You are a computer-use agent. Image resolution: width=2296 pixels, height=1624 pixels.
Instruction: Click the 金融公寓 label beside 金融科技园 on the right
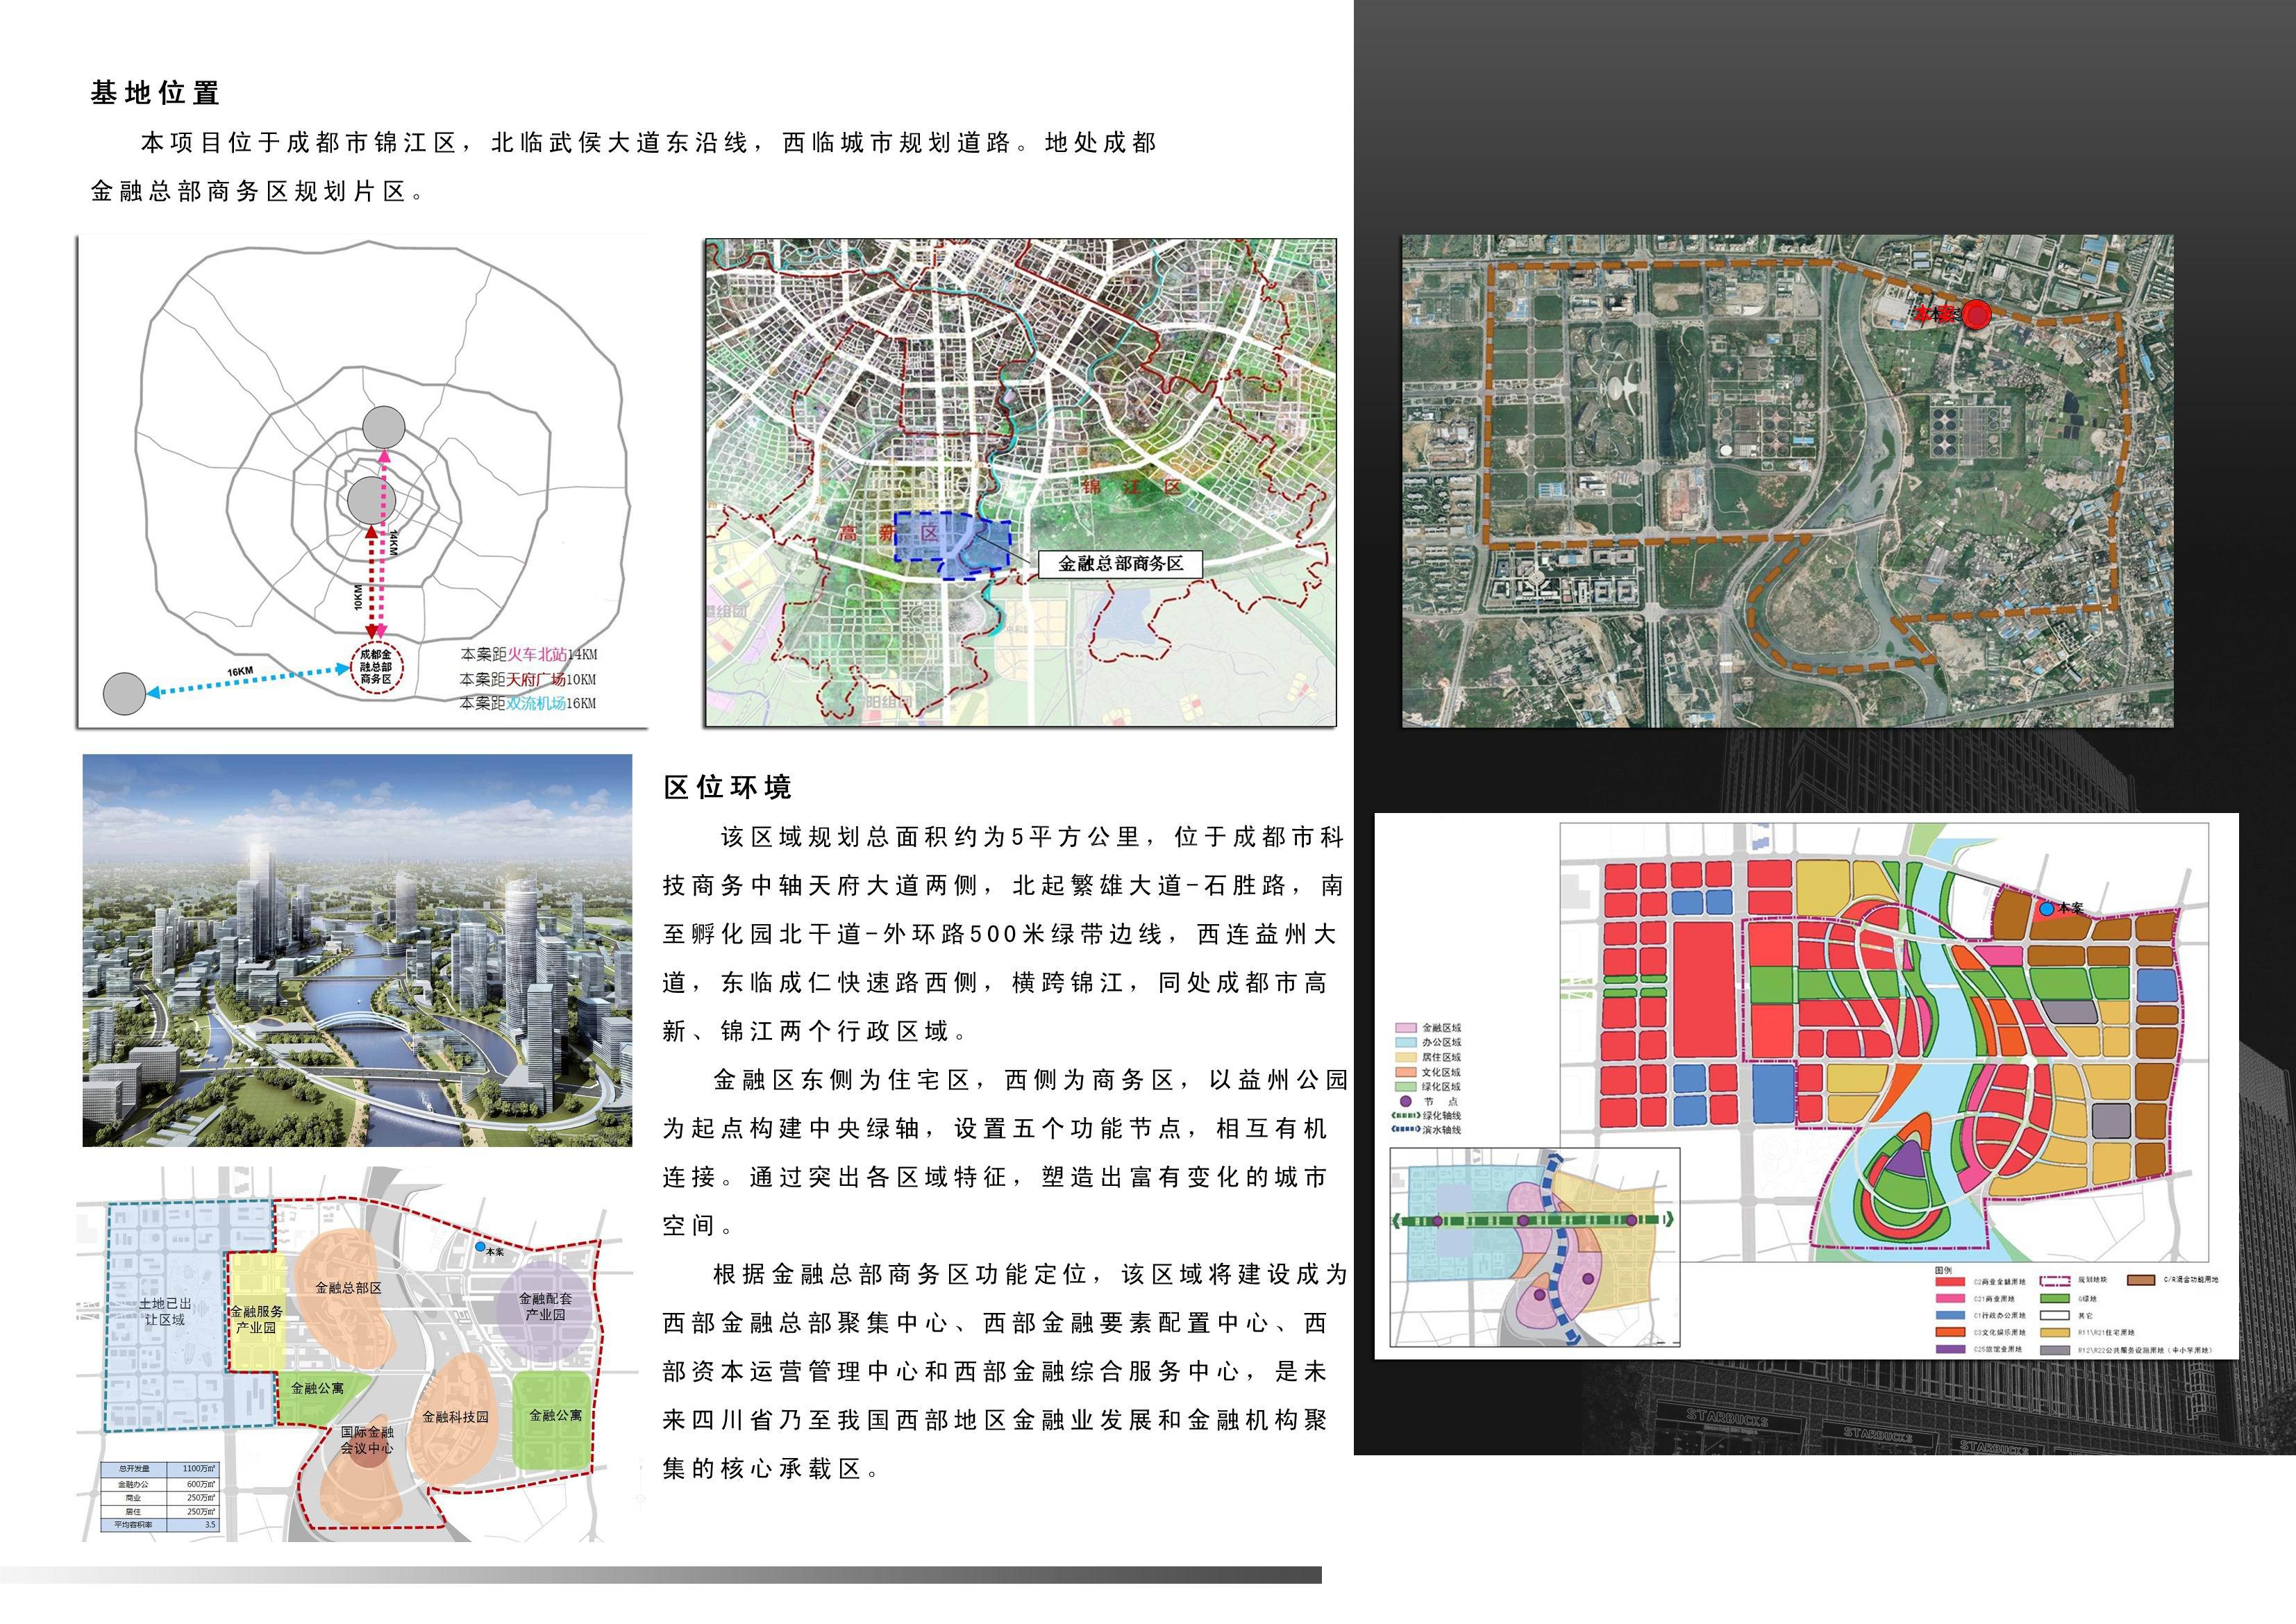click(555, 1415)
